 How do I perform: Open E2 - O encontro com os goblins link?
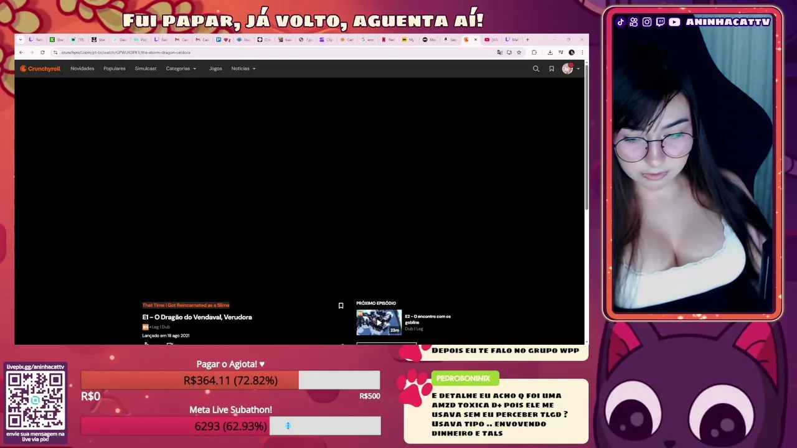[428, 319]
